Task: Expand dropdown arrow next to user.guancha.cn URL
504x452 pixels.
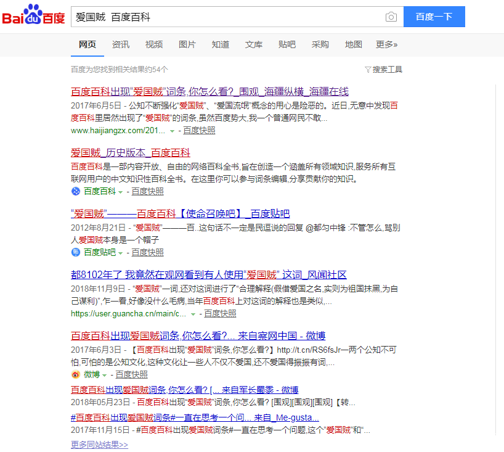Action: tap(193, 314)
